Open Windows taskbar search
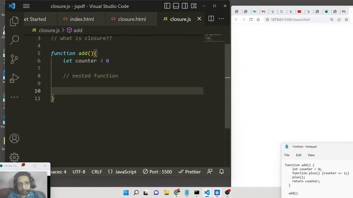 [136, 193]
